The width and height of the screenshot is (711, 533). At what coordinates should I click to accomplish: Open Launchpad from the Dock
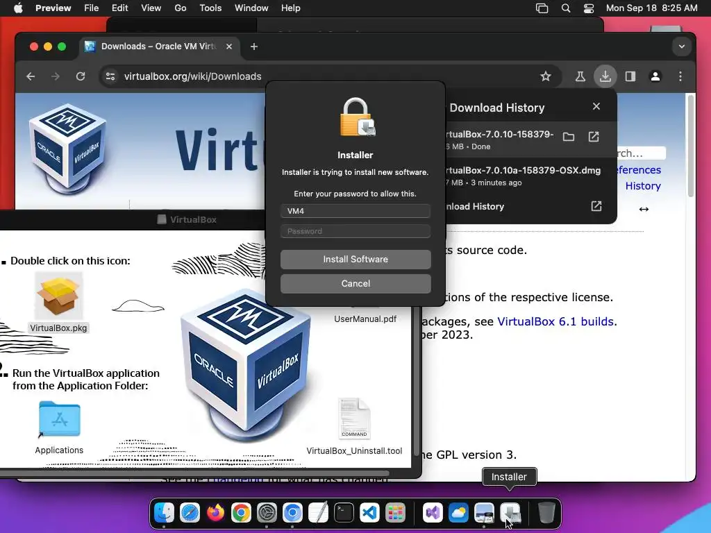pyautogui.click(x=395, y=513)
